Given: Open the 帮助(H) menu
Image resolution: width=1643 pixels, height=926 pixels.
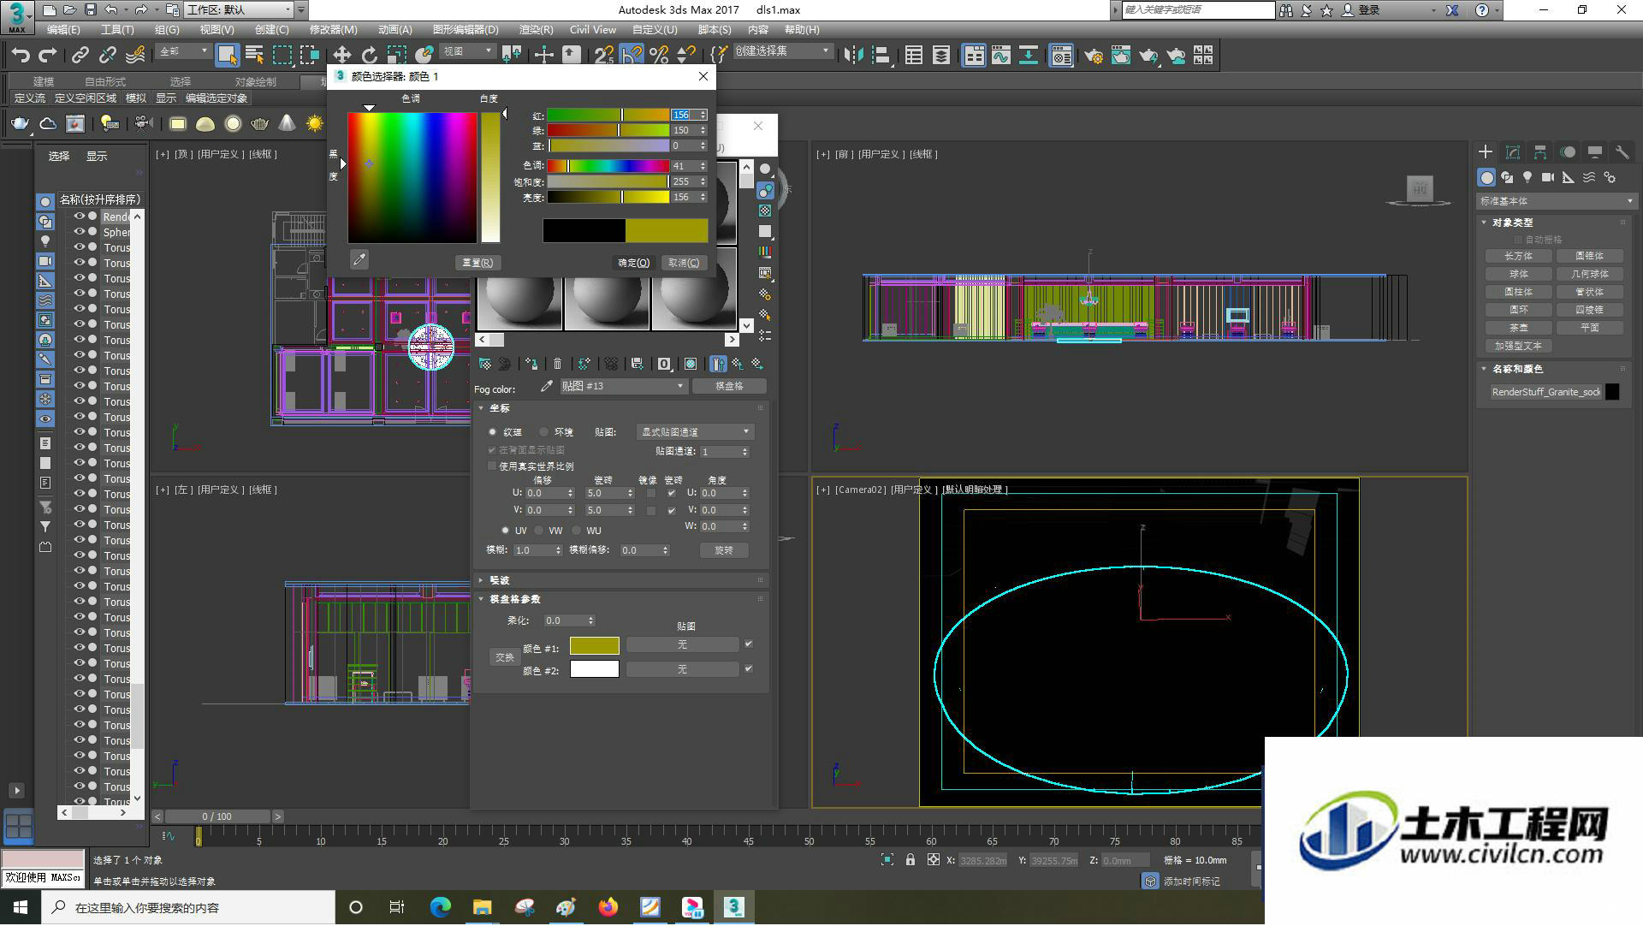Looking at the screenshot, I should tap(802, 30).
